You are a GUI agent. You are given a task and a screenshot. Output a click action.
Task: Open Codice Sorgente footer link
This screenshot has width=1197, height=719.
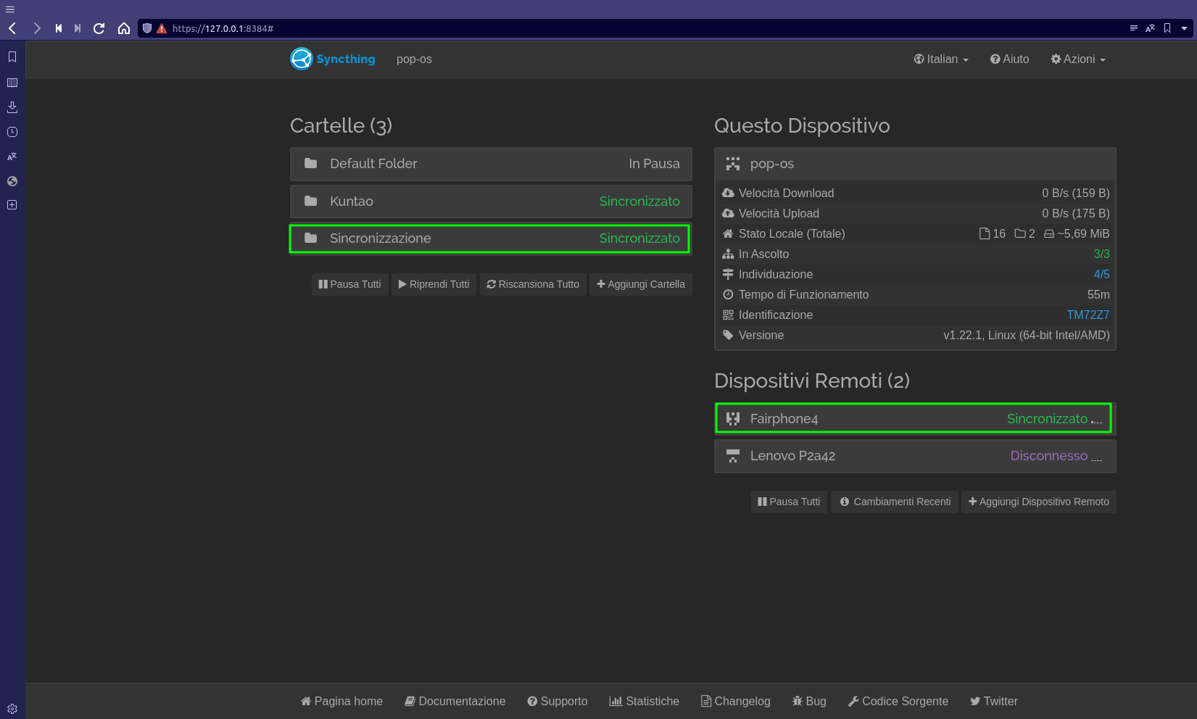point(898,701)
